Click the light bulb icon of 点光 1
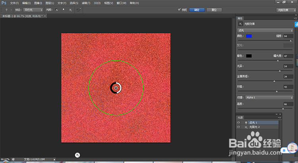This screenshot has width=298, height=163. [x=246, y=123]
